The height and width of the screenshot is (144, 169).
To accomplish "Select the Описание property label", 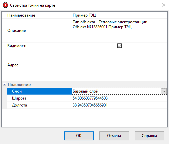I will pyautogui.click(x=17, y=31).
